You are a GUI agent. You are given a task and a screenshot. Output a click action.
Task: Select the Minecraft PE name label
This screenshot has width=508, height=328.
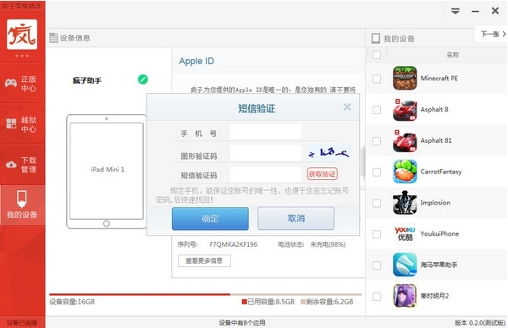(x=439, y=79)
